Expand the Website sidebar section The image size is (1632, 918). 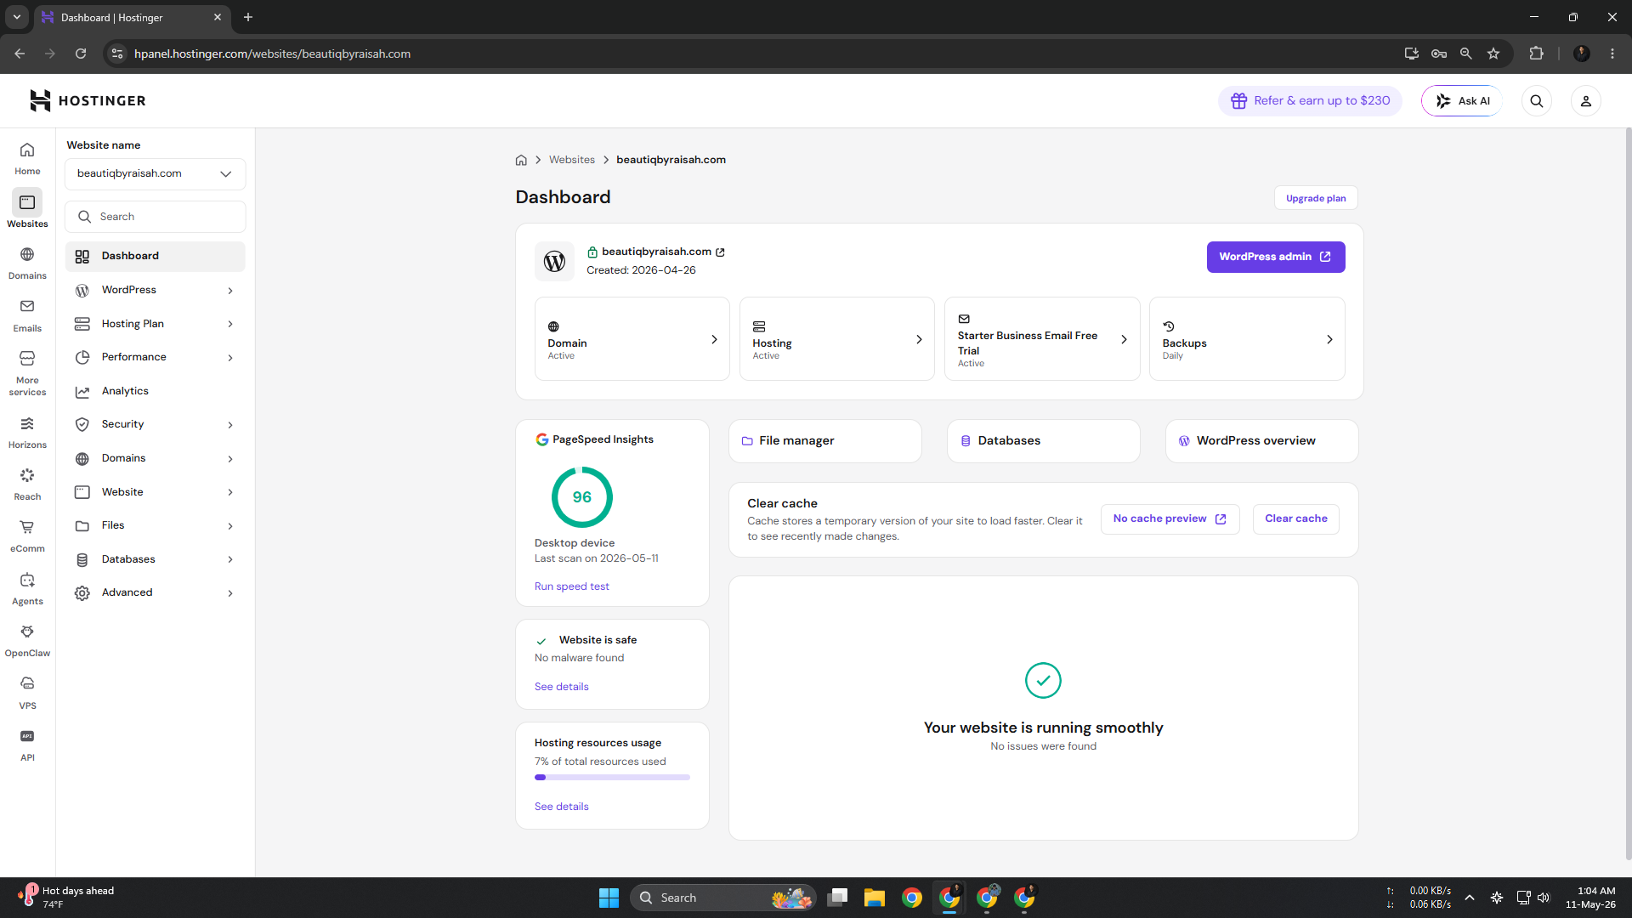[156, 492]
